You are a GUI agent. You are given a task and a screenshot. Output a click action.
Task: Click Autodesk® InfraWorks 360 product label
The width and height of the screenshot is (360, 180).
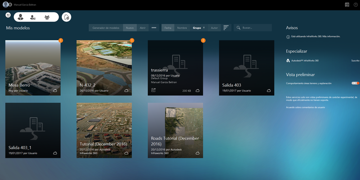(305, 61)
